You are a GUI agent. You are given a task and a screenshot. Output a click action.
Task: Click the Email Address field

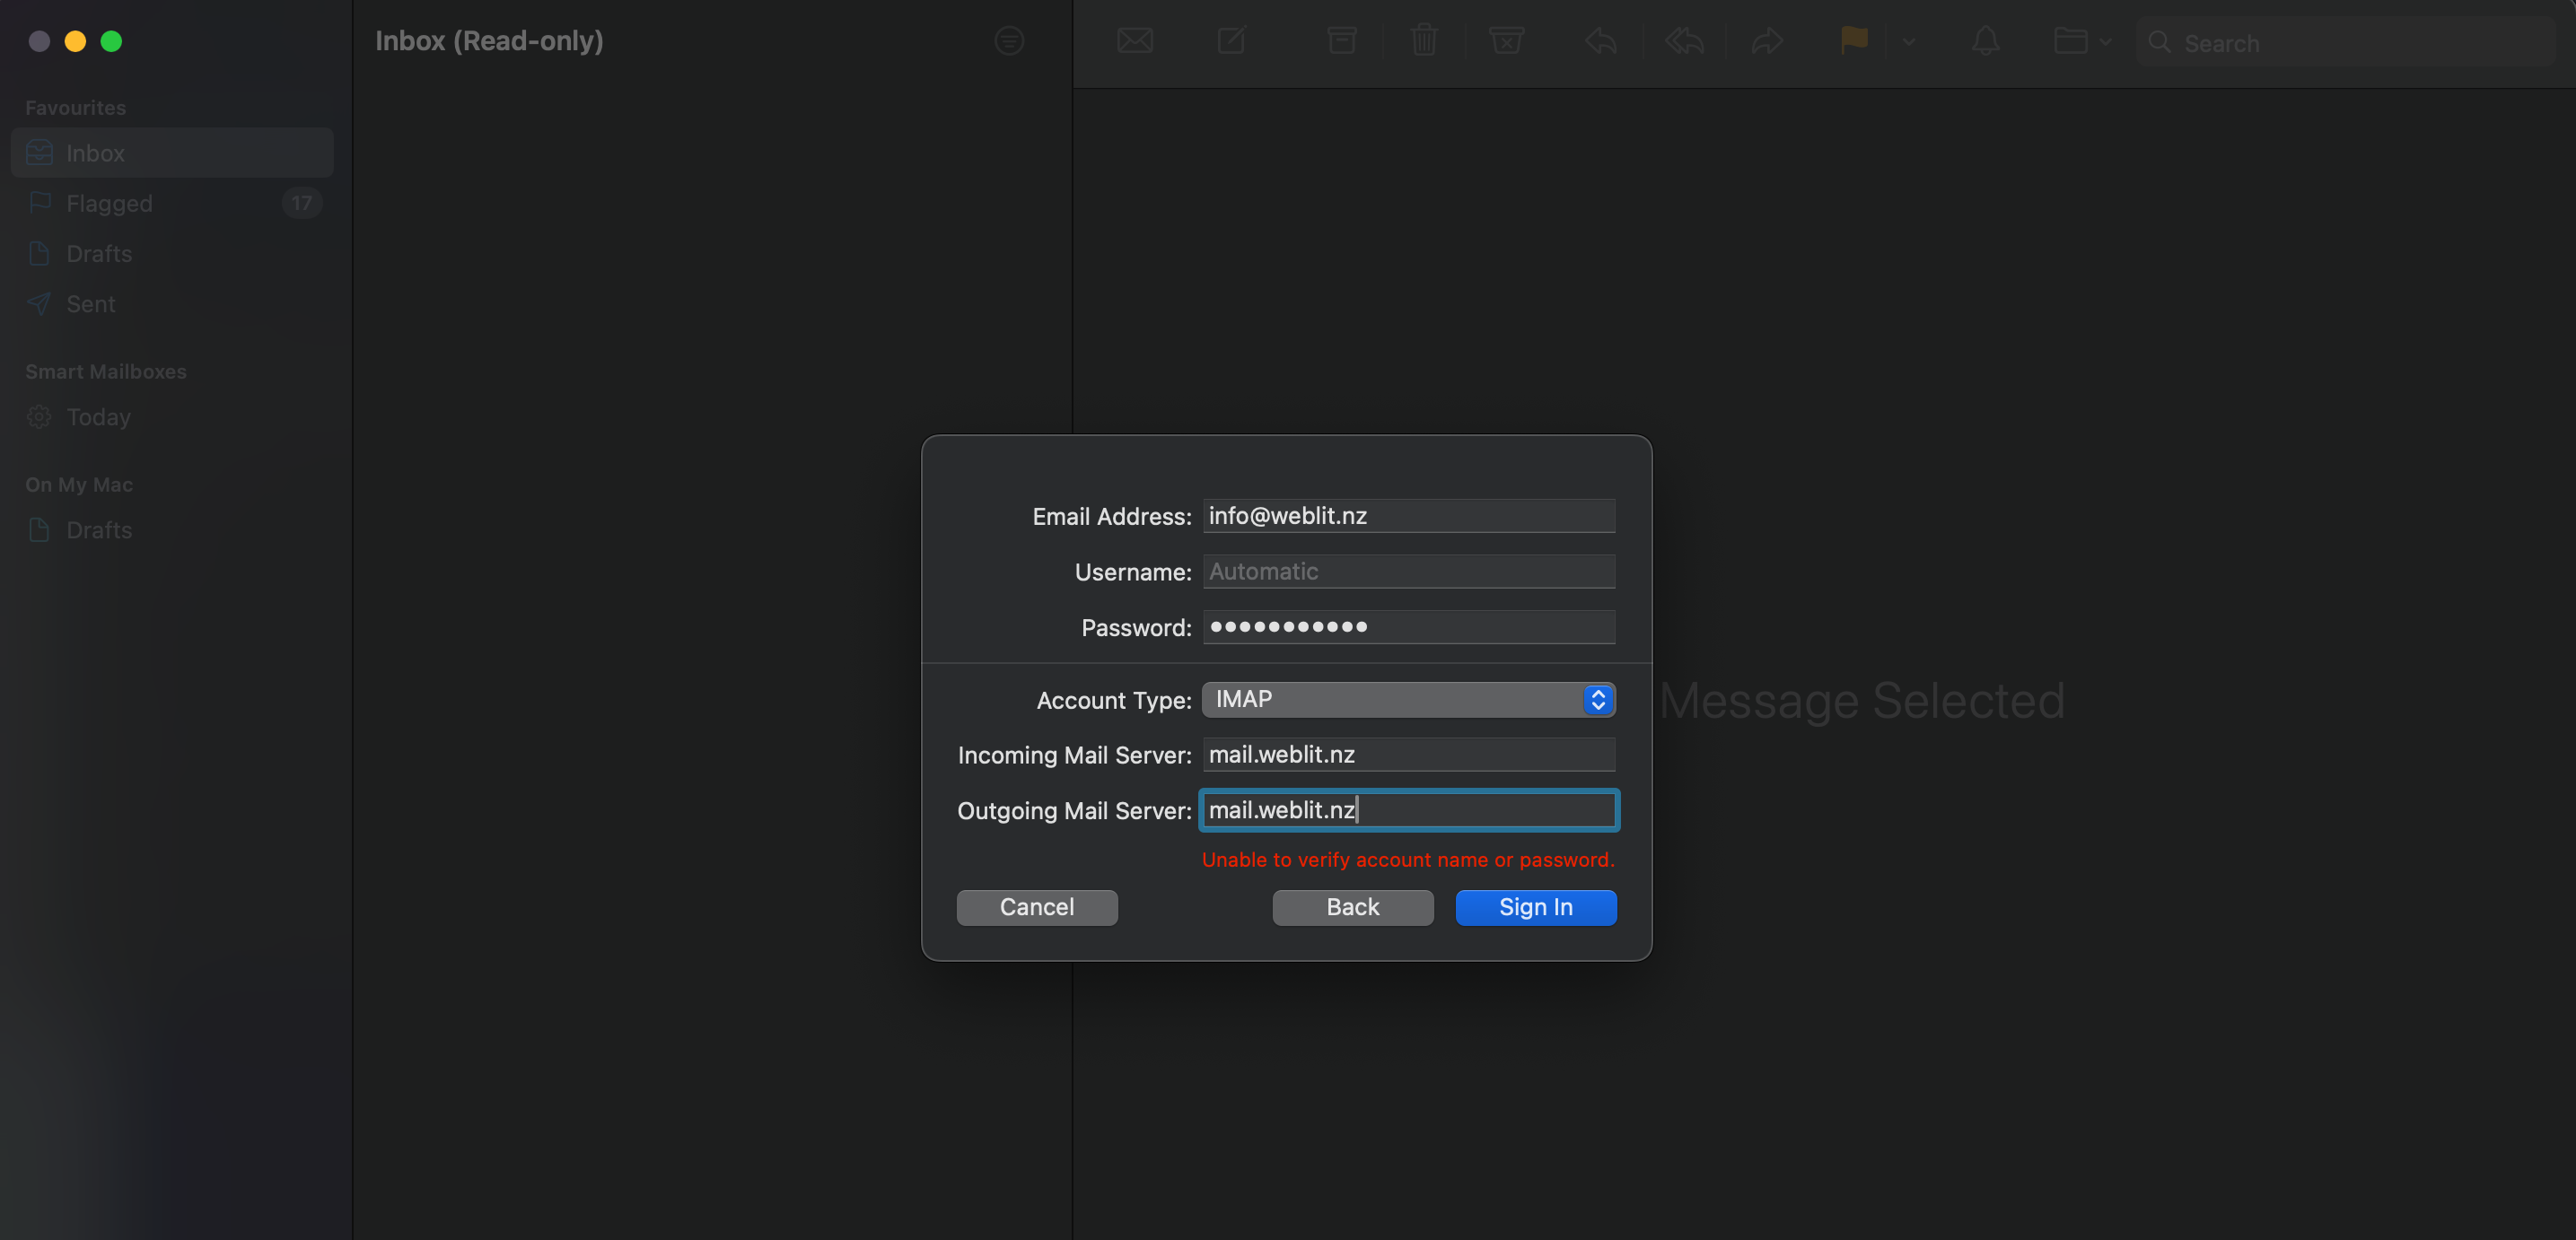pyautogui.click(x=1408, y=516)
